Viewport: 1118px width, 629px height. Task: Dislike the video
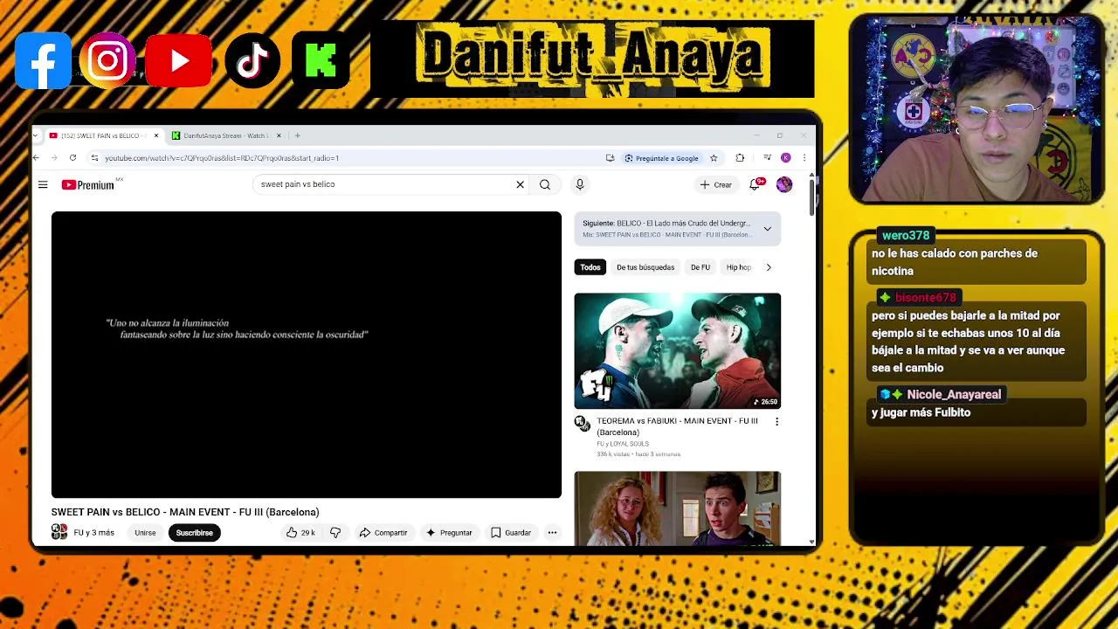(x=335, y=532)
